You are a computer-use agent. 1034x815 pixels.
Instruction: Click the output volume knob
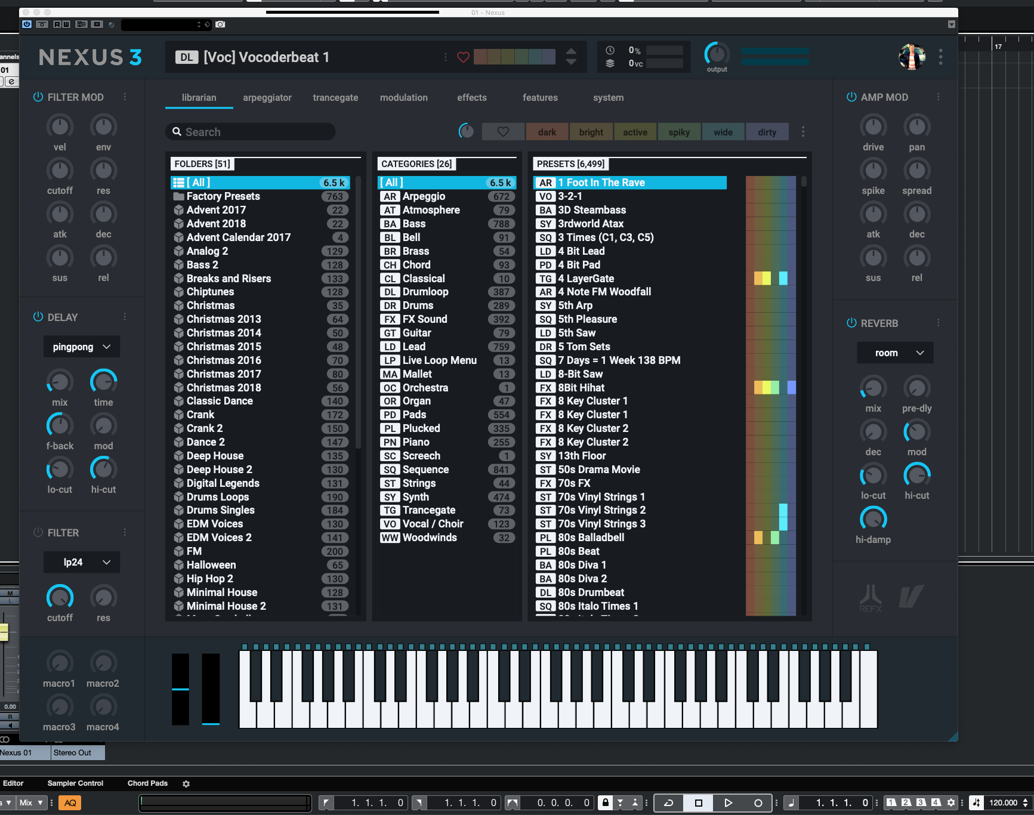click(717, 54)
